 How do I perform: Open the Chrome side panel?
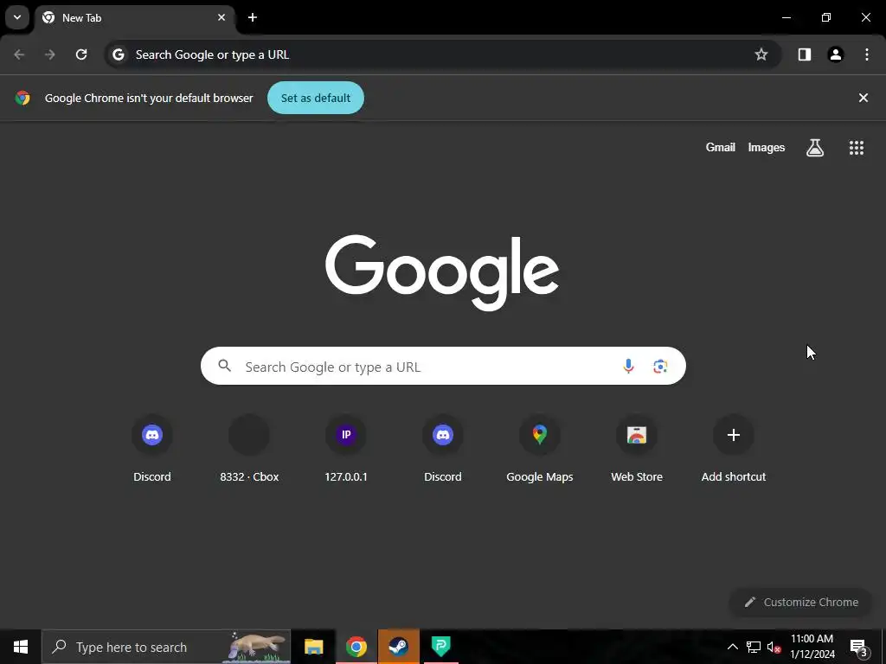804,54
